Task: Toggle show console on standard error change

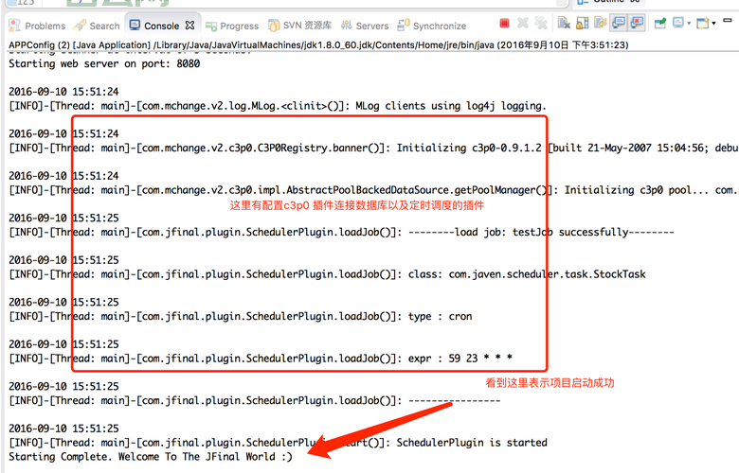Action: [637, 23]
